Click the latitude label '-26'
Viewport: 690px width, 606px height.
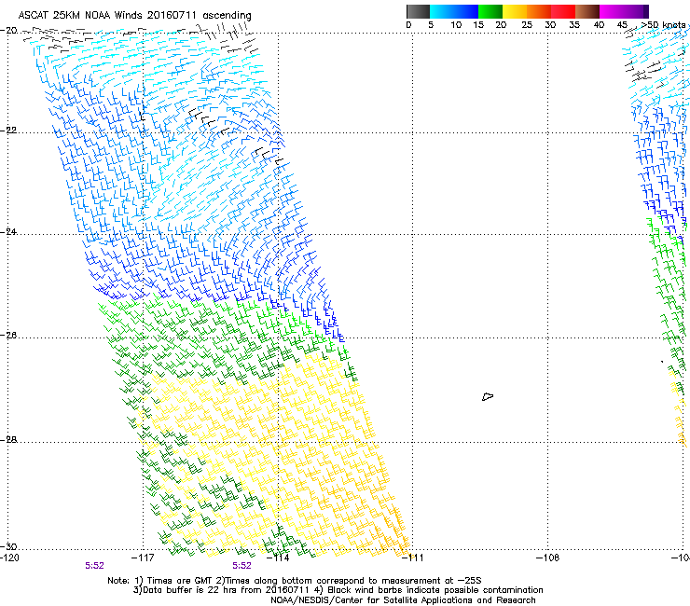click(8, 336)
